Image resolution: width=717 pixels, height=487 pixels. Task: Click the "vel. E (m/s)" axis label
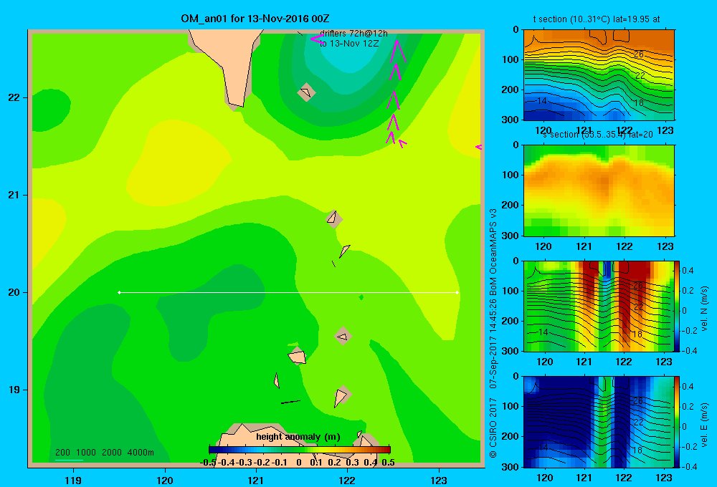click(705, 425)
